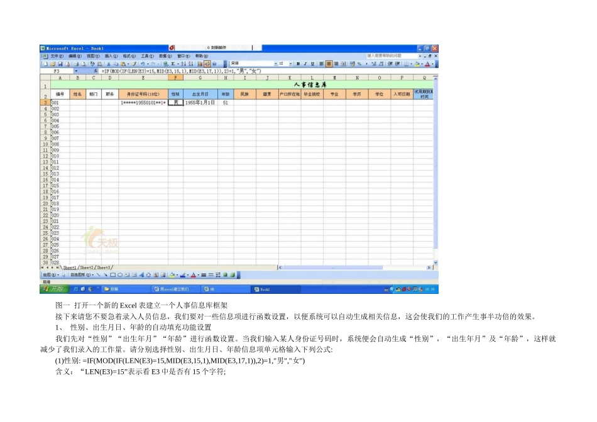Screen dimensions: 597x422
Task: Select the Oval shape drawing tool
Action: click(x=120, y=274)
